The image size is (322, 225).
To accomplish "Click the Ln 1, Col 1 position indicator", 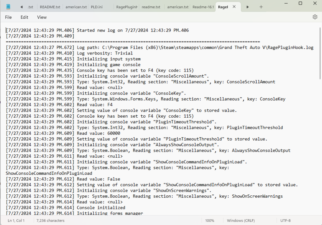I will pos(16,220).
